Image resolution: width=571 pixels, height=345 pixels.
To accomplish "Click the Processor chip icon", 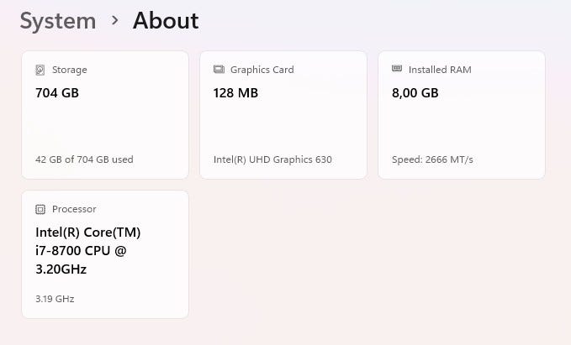I will pos(40,209).
